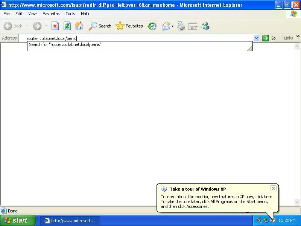Viewport: 301px width, 226px height.
Task: Close the Windows XP tour balloon
Action: click(274, 188)
